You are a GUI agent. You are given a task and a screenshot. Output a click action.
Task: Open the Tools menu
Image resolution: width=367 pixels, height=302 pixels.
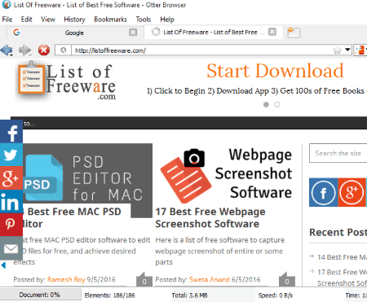click(x=144, y=20)
